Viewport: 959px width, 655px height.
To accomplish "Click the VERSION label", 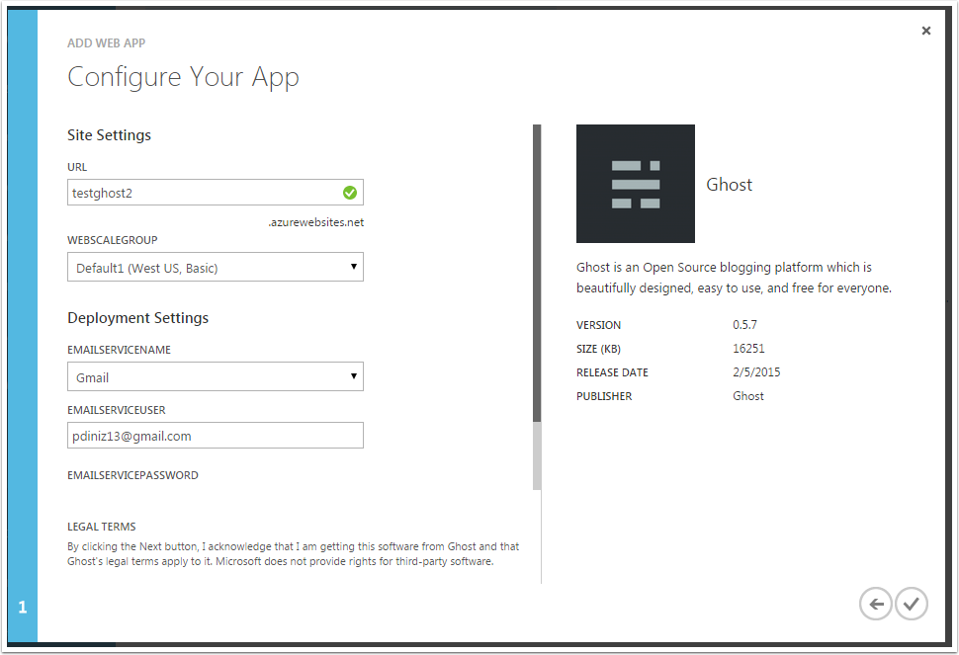I will [598, 325].
